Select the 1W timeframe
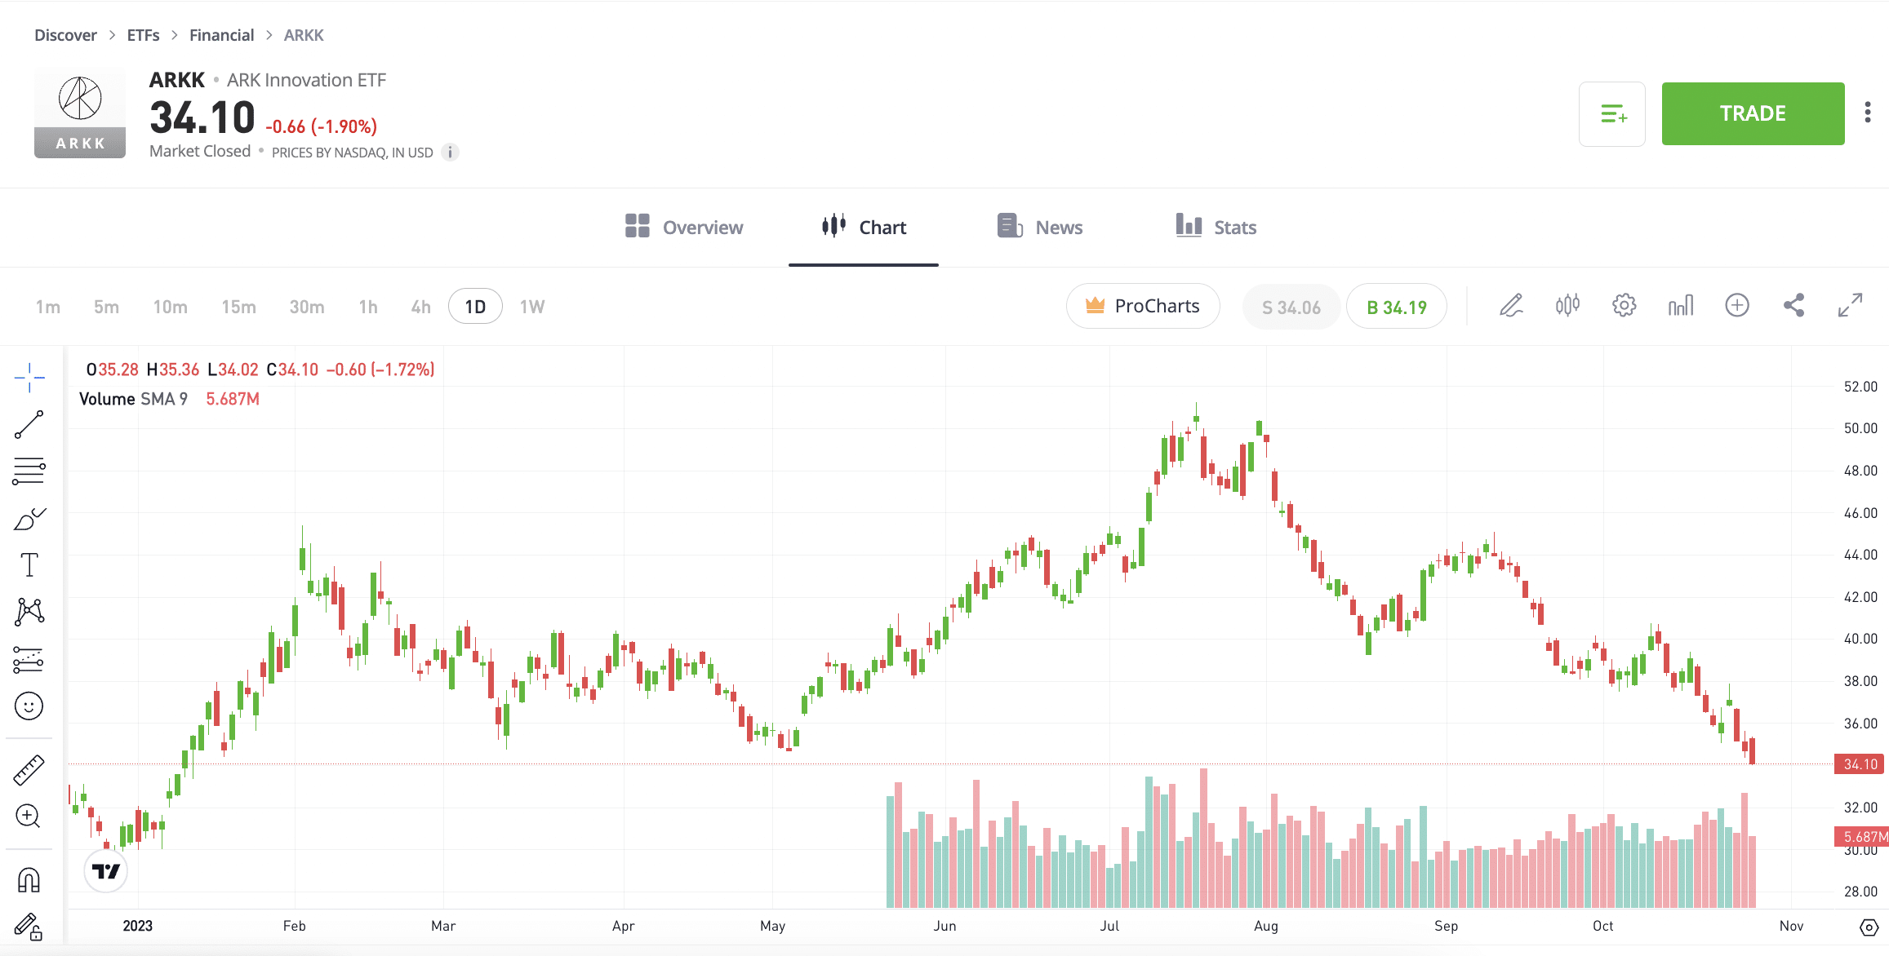The width and height of the screenshot is (1889, 956). pyautogui.click(x=532, y=307)
